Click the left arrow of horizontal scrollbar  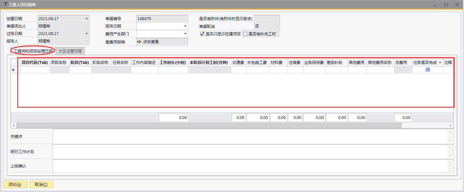[13, 125]
